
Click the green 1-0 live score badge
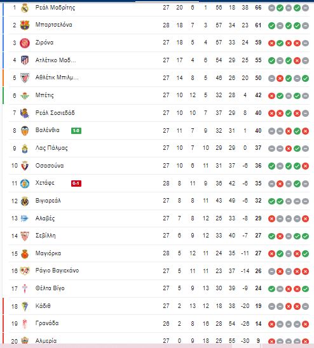76,131
